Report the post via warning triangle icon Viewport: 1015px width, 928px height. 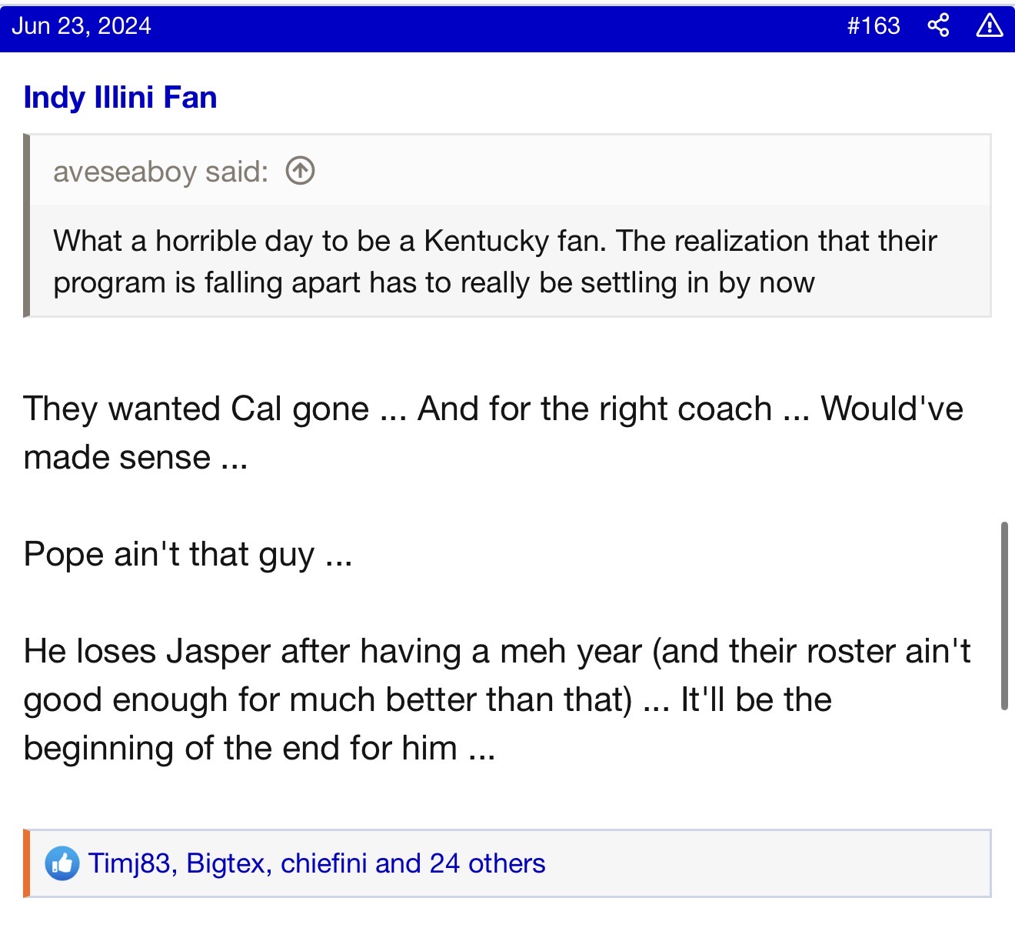point(989,25)
